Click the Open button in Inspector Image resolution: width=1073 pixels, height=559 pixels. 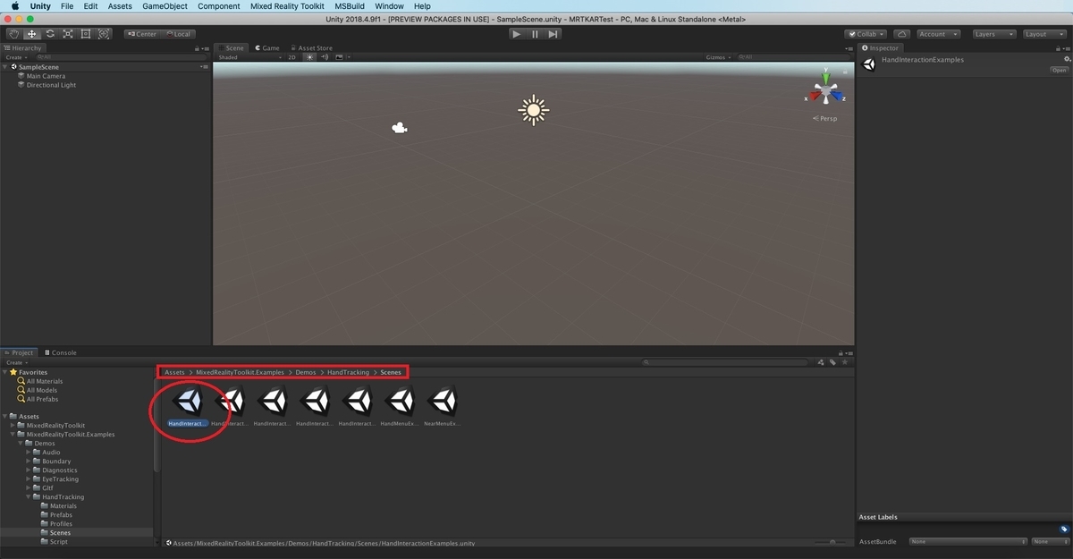(x=1059, y=70)
